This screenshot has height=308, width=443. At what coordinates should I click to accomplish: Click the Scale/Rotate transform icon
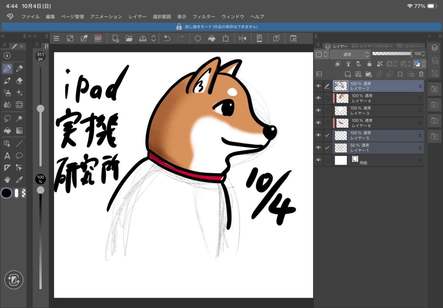pos(226,38)
